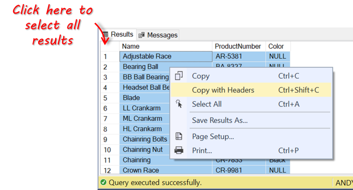Click the green query success checkmark icon

tap(103, 182)
